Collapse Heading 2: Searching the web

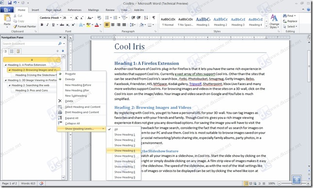tap(9, 85)
